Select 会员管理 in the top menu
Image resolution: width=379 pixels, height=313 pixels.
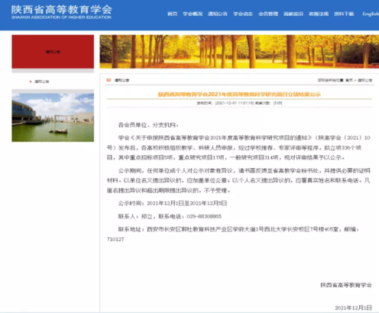point(268,14)
